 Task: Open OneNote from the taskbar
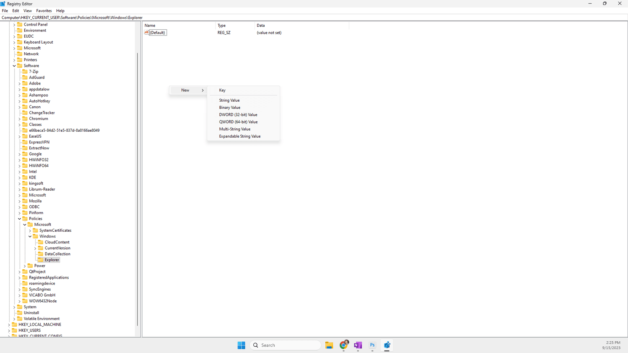358,345
